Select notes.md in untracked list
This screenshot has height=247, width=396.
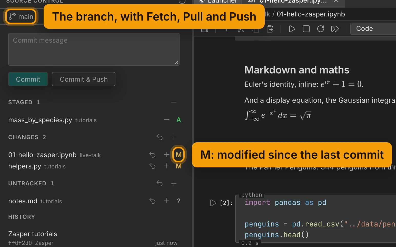pos(23,201)
